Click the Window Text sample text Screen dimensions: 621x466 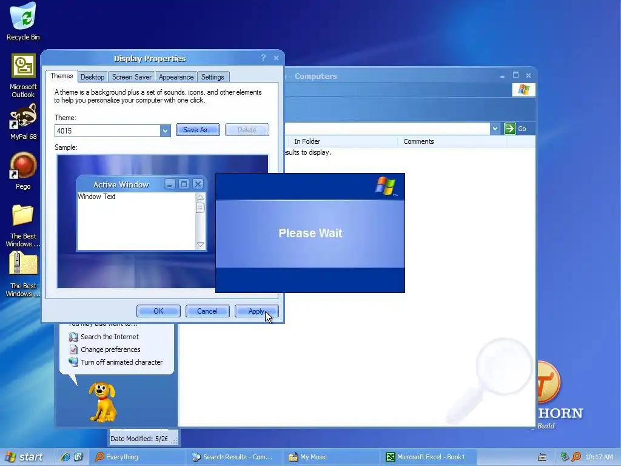click(x=96, y=197)
